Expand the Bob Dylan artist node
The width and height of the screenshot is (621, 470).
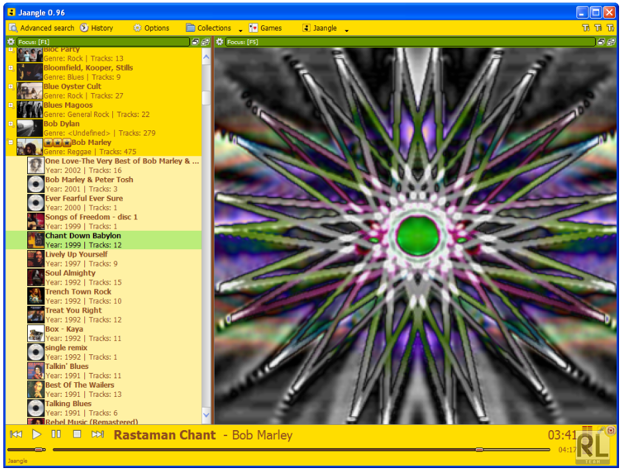(x=11, y=124)
